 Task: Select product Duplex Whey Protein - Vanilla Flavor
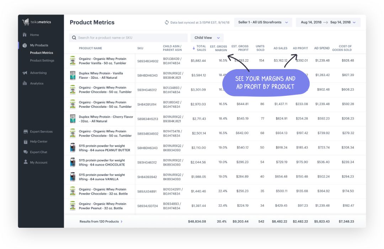(x=101, y=75)
